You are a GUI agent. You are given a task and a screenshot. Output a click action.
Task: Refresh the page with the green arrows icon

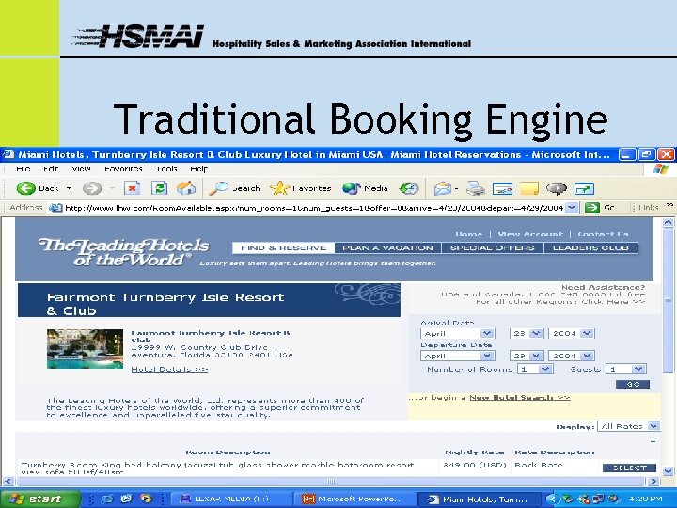click(159, 188)
